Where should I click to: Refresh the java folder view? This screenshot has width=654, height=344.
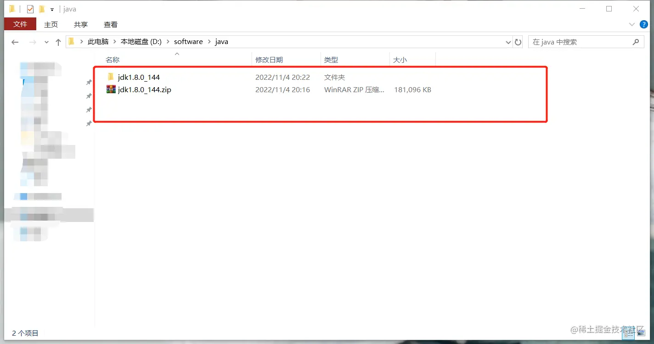pos(518,42)
